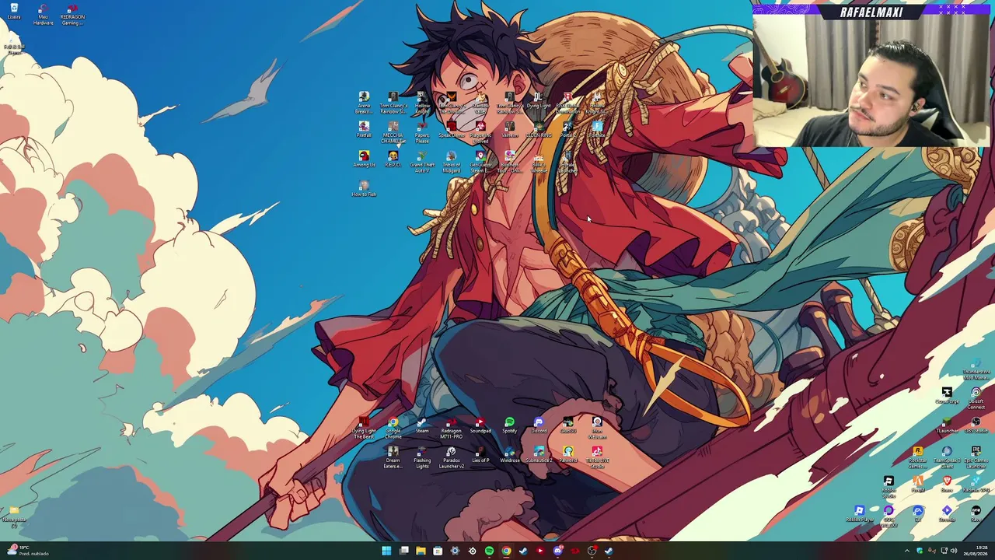The height and width of the screenshot is (560, 995).
Task: Expand the hidden system tray icons
Action: (x=906, y=551)
